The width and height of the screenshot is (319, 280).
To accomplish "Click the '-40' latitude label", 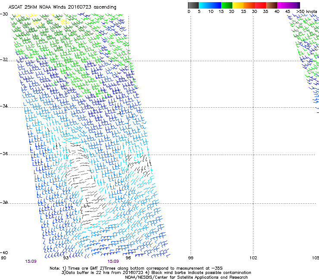I will (4, 252).
